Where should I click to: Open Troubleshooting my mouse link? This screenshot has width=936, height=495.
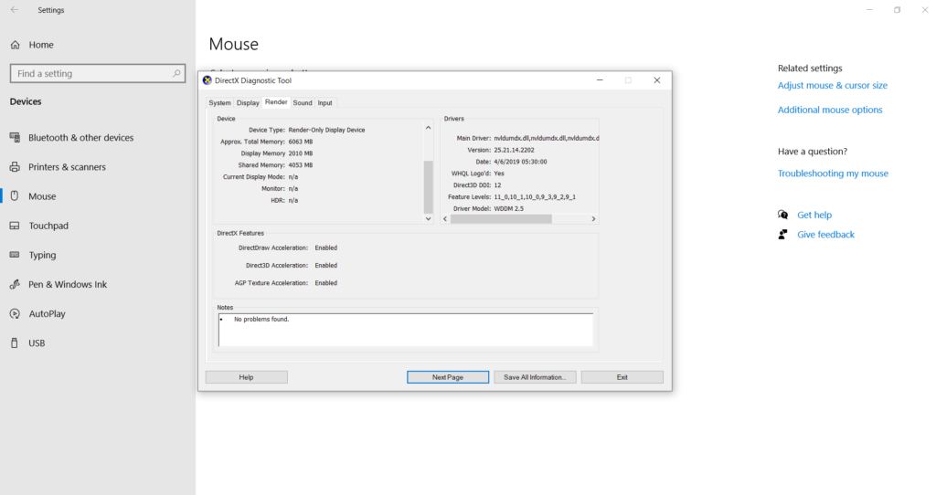tap(833, 174)
